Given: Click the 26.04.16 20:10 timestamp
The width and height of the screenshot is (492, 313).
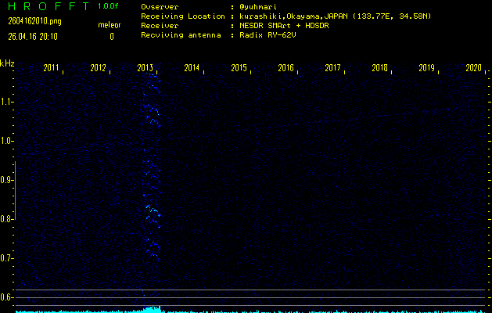Looking at the screenshot, I should (34, 36).
